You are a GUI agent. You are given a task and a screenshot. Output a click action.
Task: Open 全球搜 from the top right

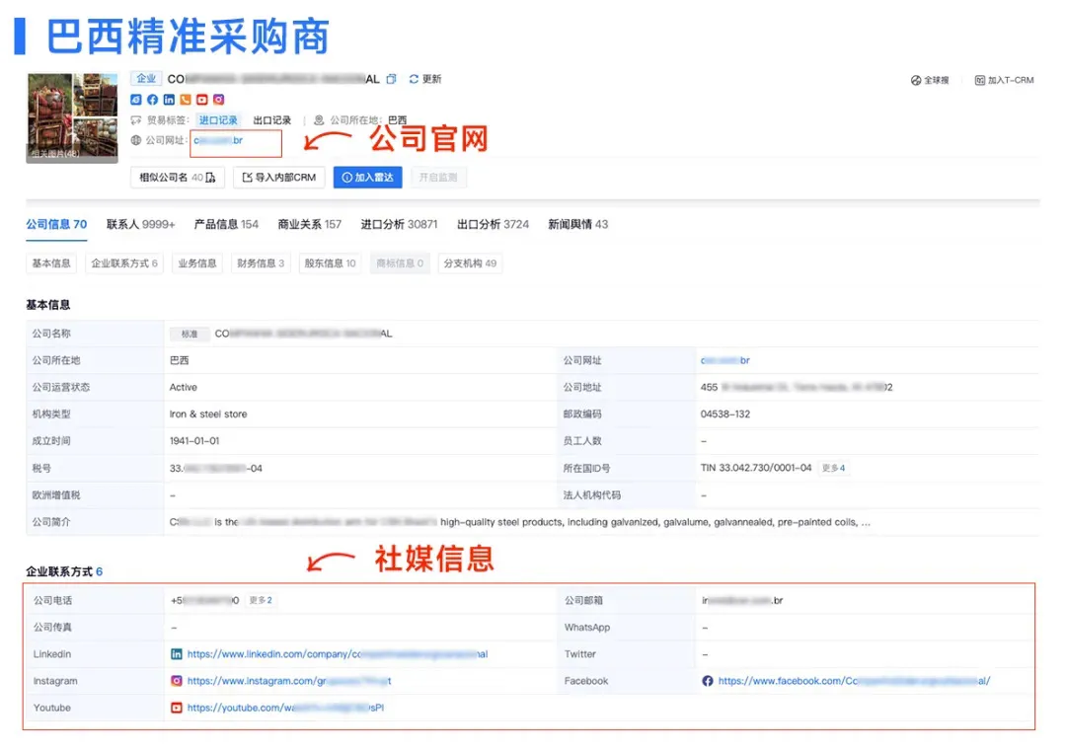929,80
